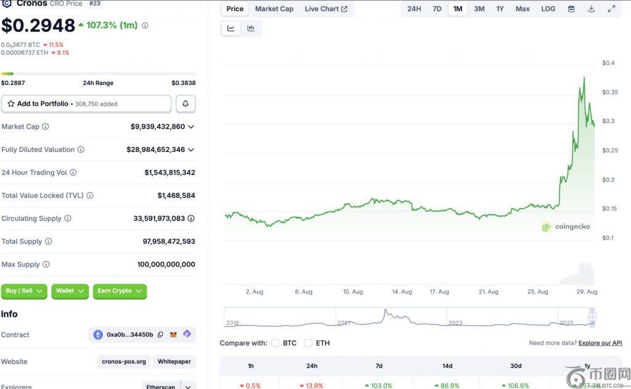
Task: Open the Explore our API link
Action: [x=600, y=343]
